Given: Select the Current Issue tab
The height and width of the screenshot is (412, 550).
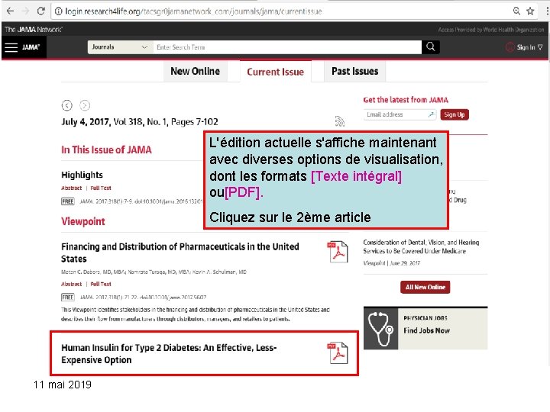Looking at the screenshot, I should coord(275,72).
